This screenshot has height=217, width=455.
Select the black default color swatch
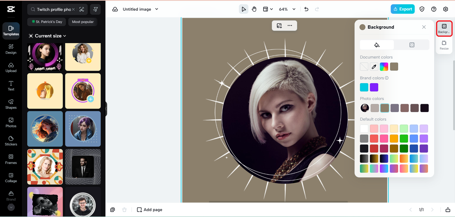click(x=364, y=148)
